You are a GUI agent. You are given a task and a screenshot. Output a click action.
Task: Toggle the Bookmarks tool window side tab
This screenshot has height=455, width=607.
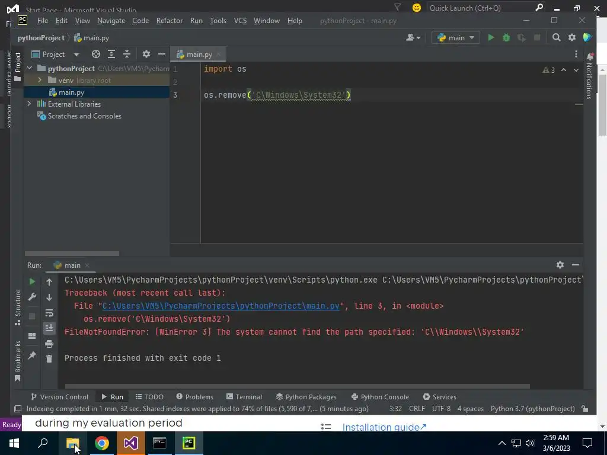pos(17,361)
